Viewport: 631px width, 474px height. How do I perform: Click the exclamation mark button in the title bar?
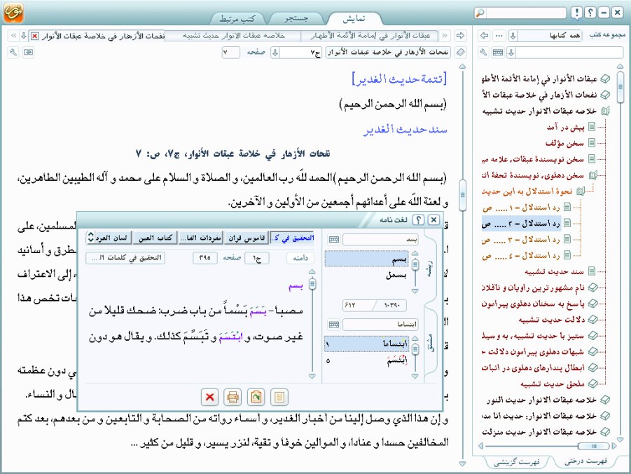[576, 13]
